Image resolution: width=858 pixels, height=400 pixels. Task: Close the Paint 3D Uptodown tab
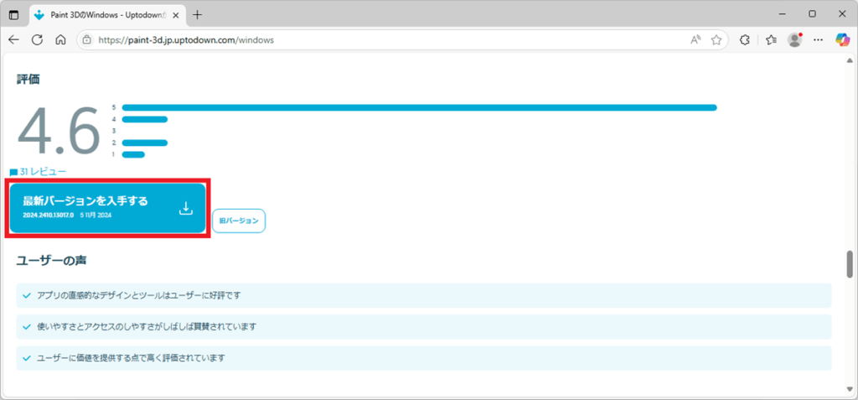pos(176,15)
